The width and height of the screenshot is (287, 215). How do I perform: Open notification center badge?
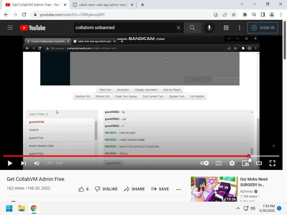279,208
